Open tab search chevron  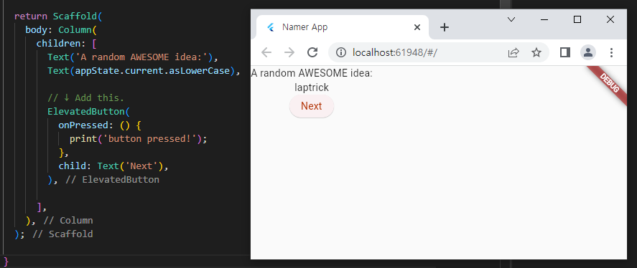click(511, 19)
